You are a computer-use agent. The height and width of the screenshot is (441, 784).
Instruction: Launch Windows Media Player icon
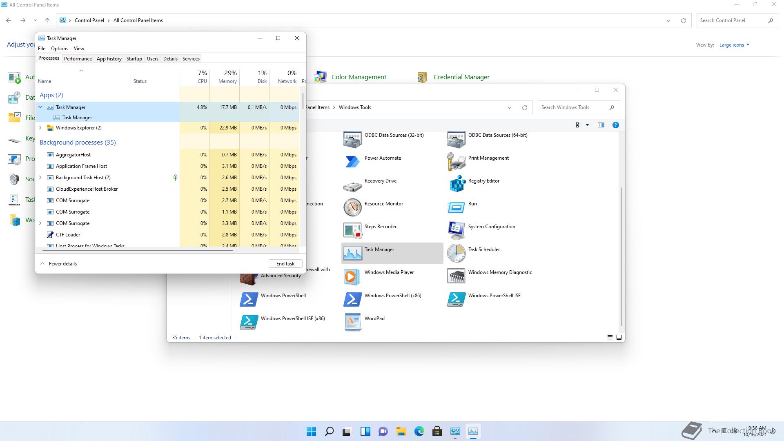tap(352, 276)
